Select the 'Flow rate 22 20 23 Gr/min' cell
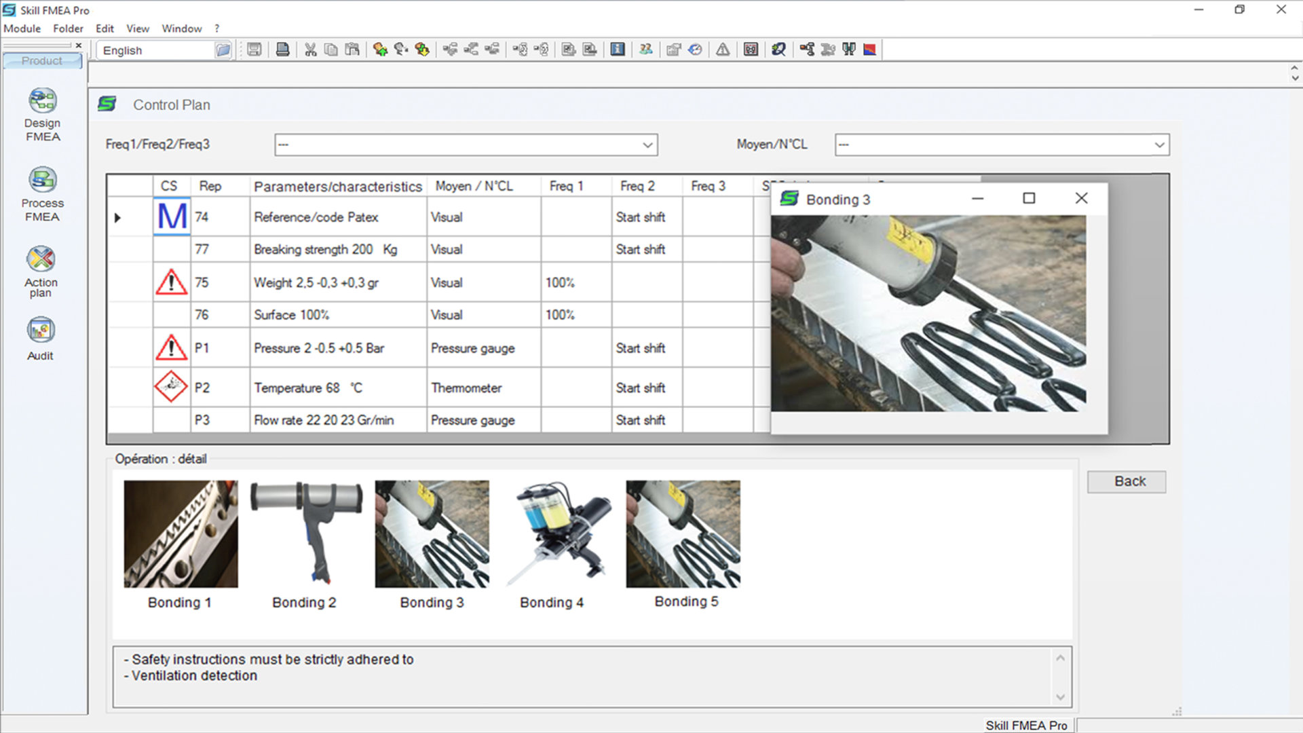The image size is (1303, 733). click(x=338, y=420)
